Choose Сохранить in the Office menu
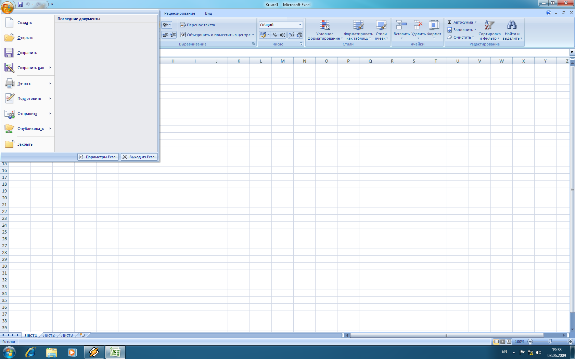This screenshot has width=575, height=359. (28, 53)
